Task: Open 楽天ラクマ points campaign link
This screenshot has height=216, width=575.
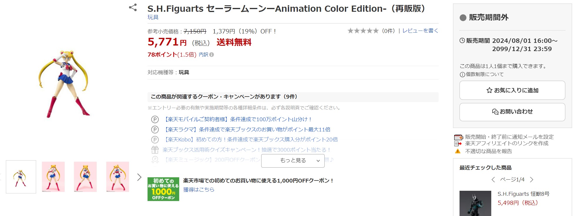Action: click(247, 129)
